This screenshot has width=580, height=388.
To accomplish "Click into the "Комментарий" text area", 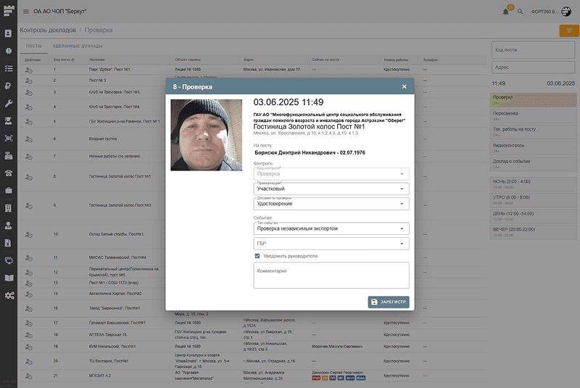I will (331, 276).
